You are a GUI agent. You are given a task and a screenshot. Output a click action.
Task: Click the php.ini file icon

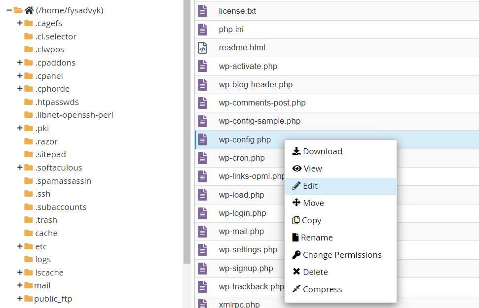(202, 30)
